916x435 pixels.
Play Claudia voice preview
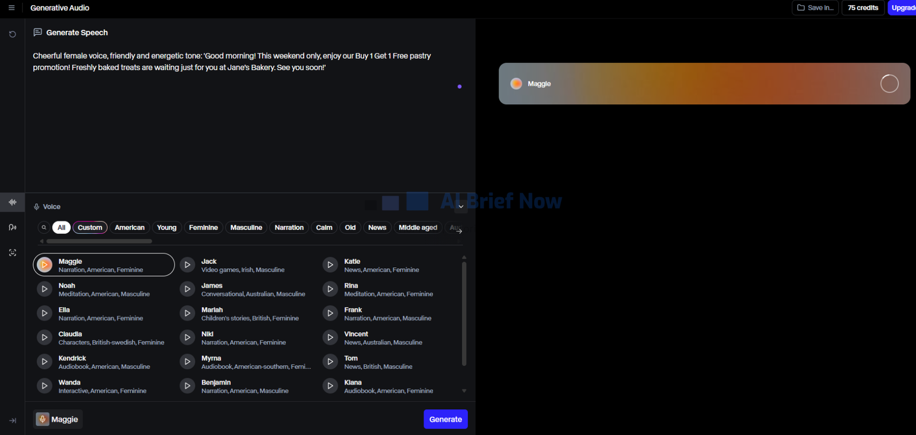45,338
